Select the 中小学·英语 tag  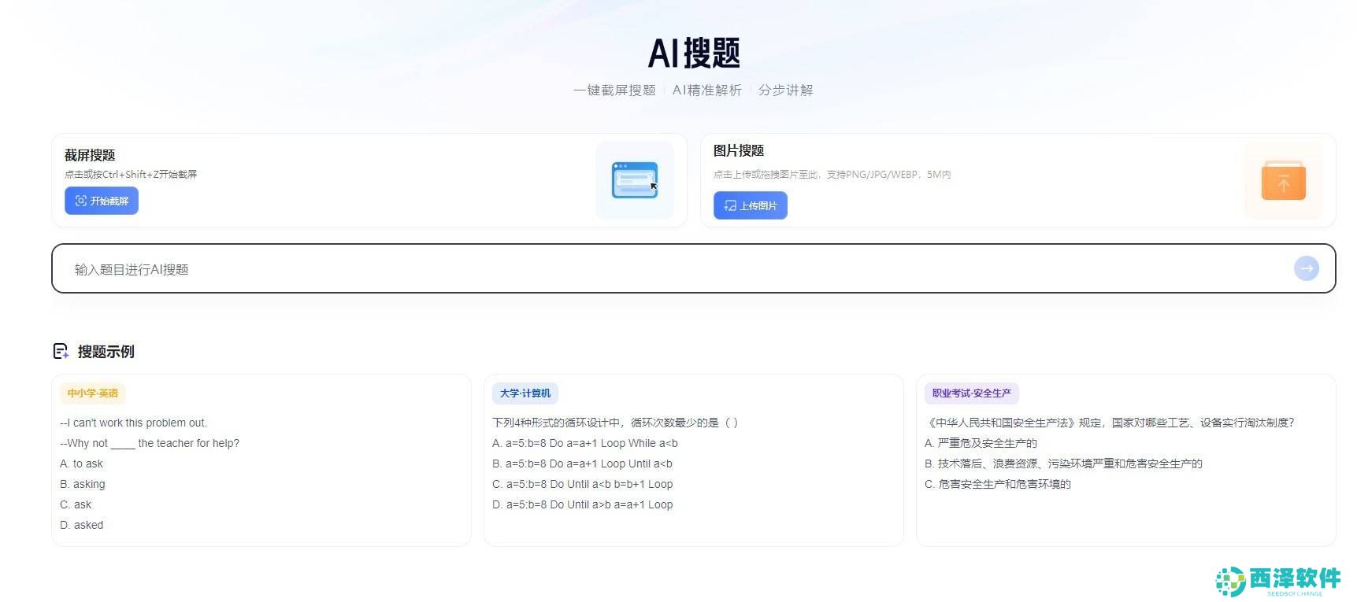93,393
